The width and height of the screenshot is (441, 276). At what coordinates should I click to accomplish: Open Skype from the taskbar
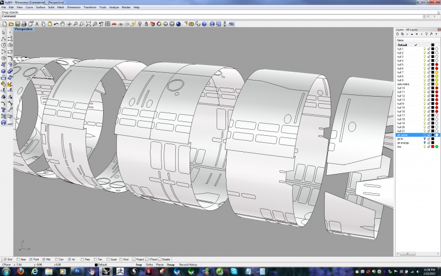pos(234,271)
